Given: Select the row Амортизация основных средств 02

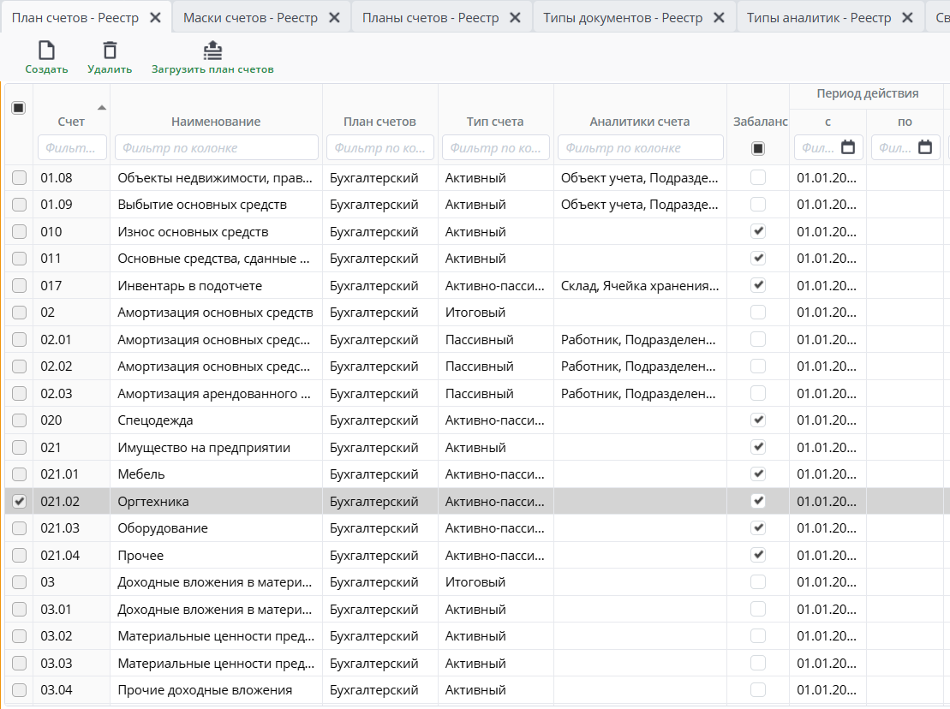Looking at the screenshot, I should click(215, 313).
